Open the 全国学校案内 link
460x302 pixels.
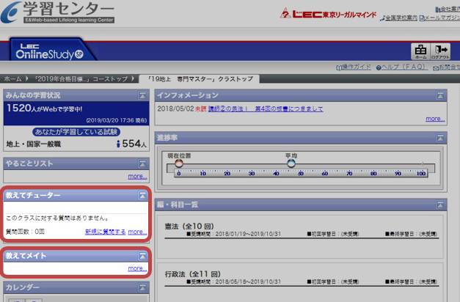point(398,18)
